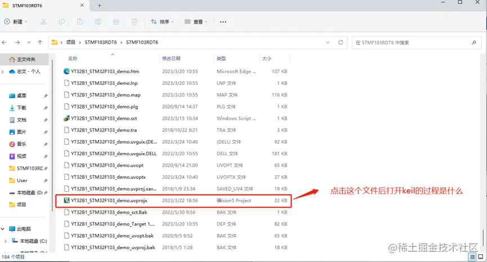487x262 pixels.
Task: Select YT32B1_STM32F103_demo_sct.Bak file
Action: click(176, 213)
